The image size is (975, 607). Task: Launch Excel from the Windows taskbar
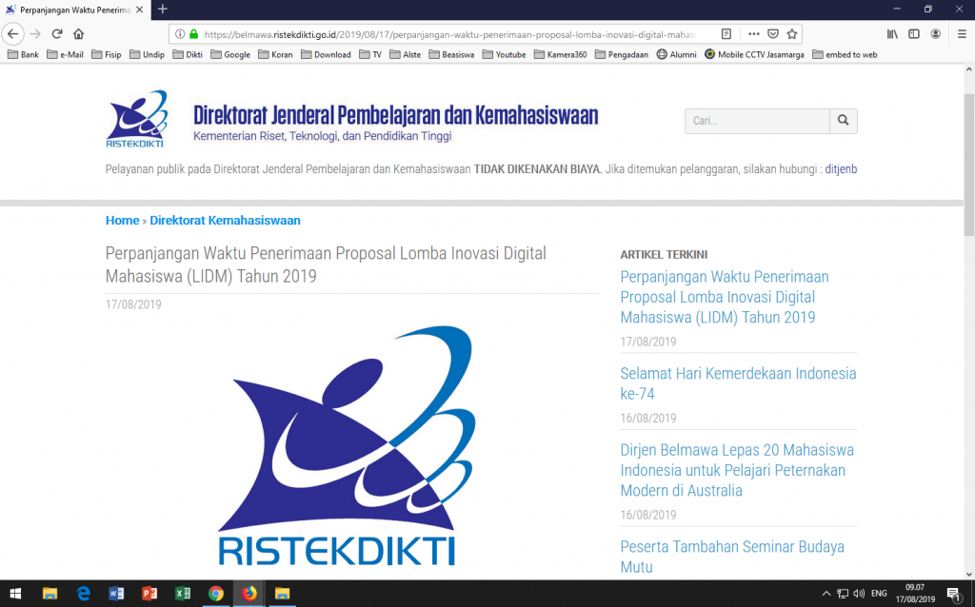pos(182,594)
